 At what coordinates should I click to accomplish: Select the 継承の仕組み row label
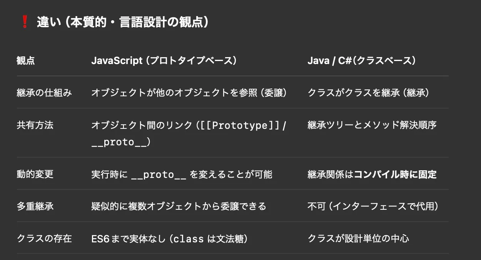(44, 93)
